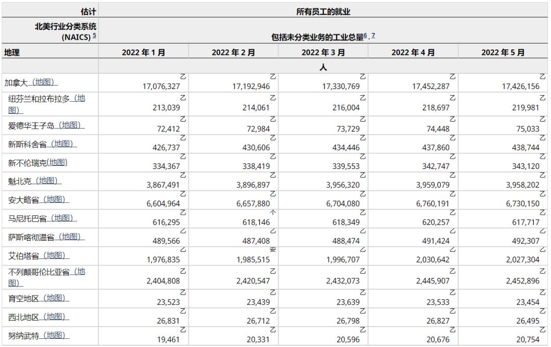This screenshot has height=347, width=551.
Task: Open footnote 6 on industrial aggregate heading
Action: pyautogui.click(x=365, y=35)
